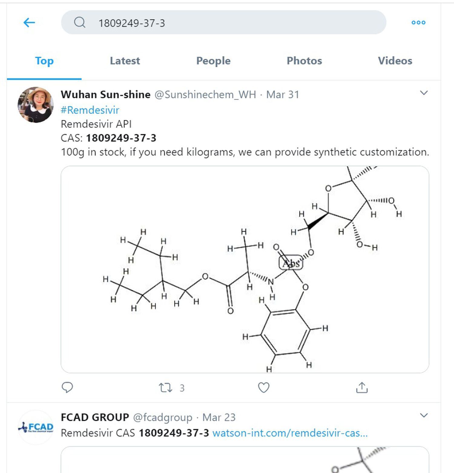Select the People tab
This screenshot has width=454, height=473.
point(213,61)
